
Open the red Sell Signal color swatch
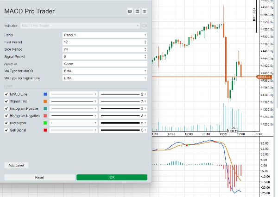tap(45, 130)
